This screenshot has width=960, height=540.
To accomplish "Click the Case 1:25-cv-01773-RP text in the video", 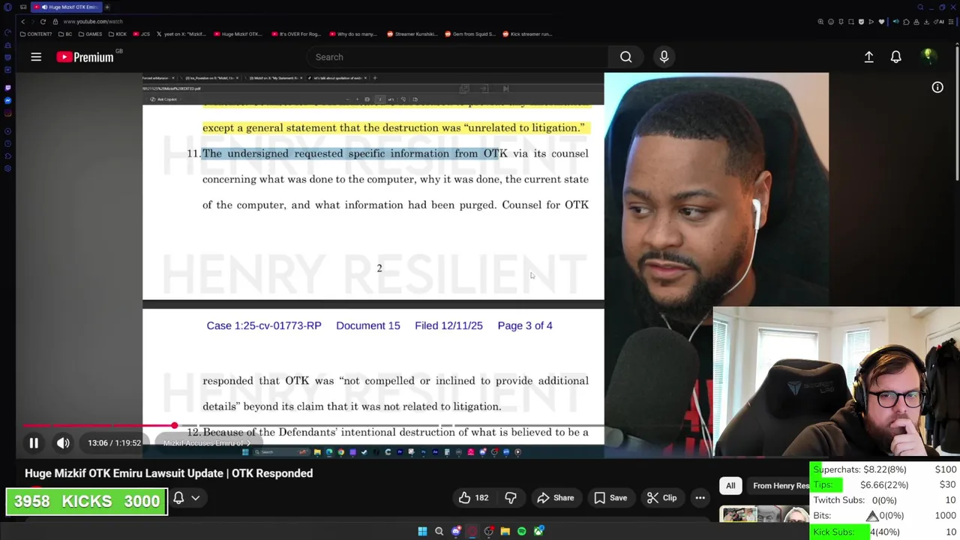I will (264, 325).
